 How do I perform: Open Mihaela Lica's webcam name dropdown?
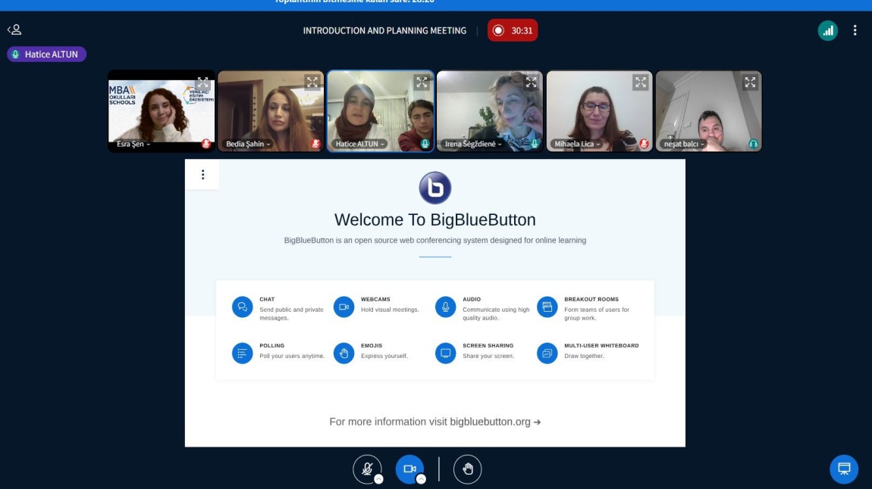[x=577, y=145]
